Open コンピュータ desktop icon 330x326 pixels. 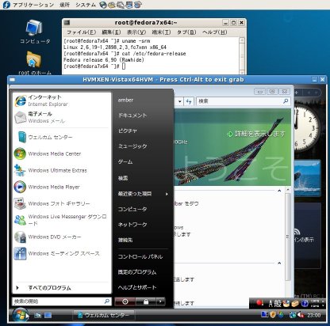[35, 32]
